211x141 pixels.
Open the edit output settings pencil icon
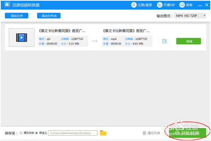(164, 41)
